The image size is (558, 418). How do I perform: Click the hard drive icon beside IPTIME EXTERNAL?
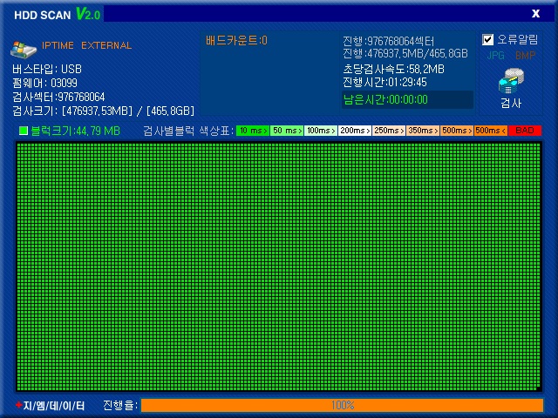coord(24,49)
